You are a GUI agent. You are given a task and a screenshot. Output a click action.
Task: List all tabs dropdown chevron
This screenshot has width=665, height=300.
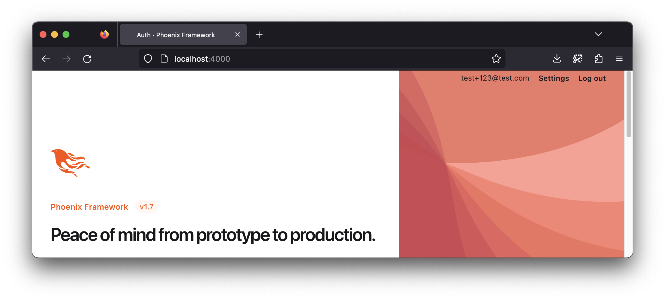pyautogui.click(x=598, y=34)
